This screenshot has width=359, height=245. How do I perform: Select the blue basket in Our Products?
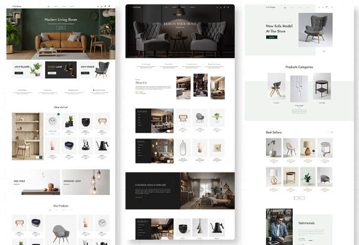pos(36,223)
